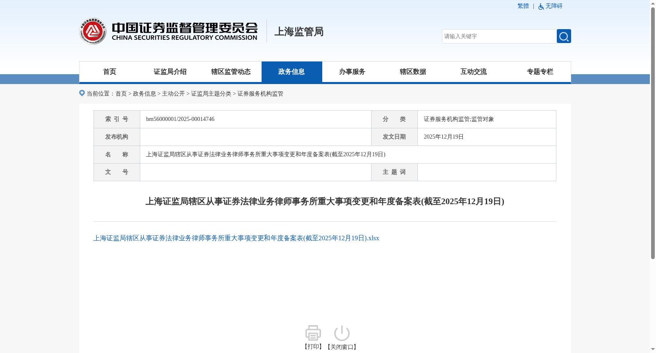Click the 【打印】 print label
The width and height of the screenshot is (656, 353).
[313, 347]
